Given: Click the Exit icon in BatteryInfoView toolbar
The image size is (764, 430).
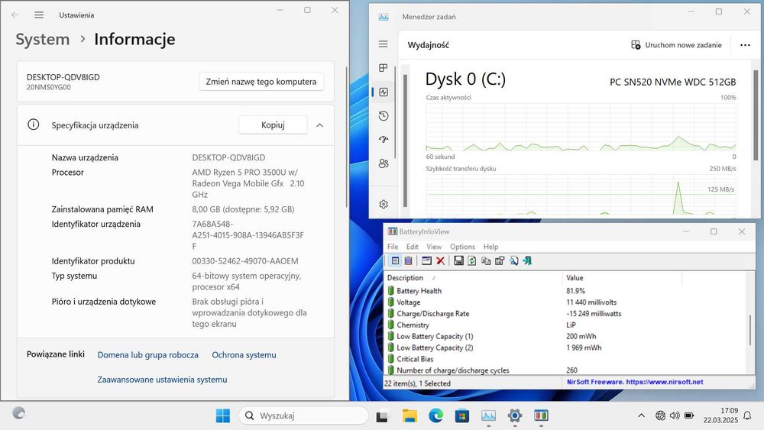Looking at the screenshot, I should click(527, 261).
